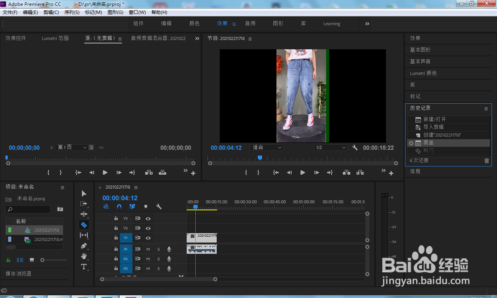Open the 效果控件 tab
The height and width of the screenshot is (298, 497).
[x=16, y=38]
